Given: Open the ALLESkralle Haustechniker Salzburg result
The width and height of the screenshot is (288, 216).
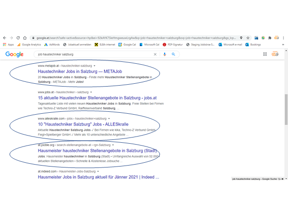Looking at the screenshot, I should coord(83,124).
